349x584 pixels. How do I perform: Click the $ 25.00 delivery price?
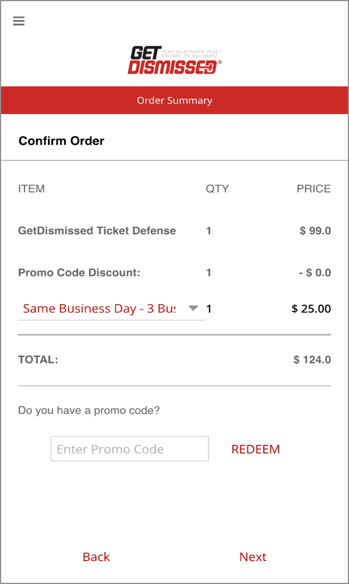[x=311, y=309]
